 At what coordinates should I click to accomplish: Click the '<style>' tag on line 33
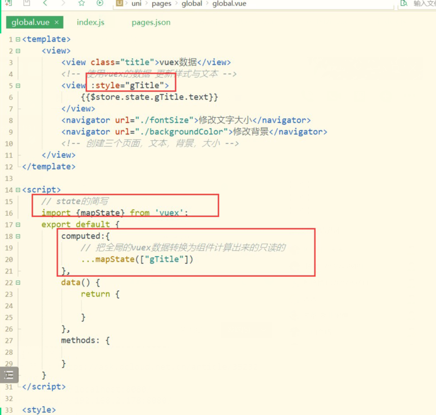tap(39, 410)
